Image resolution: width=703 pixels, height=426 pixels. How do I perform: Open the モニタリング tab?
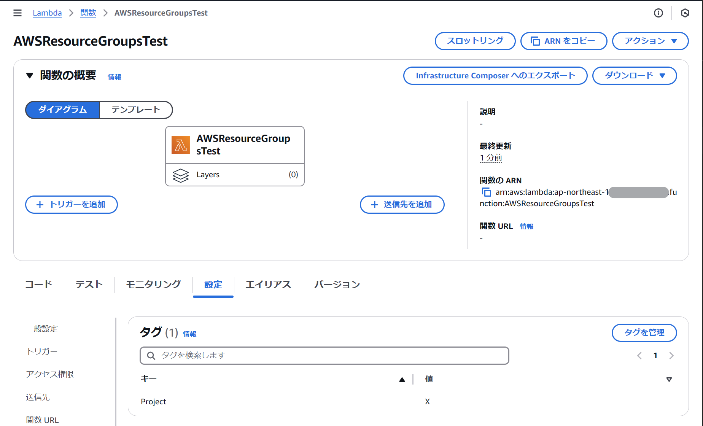(153, 285)
